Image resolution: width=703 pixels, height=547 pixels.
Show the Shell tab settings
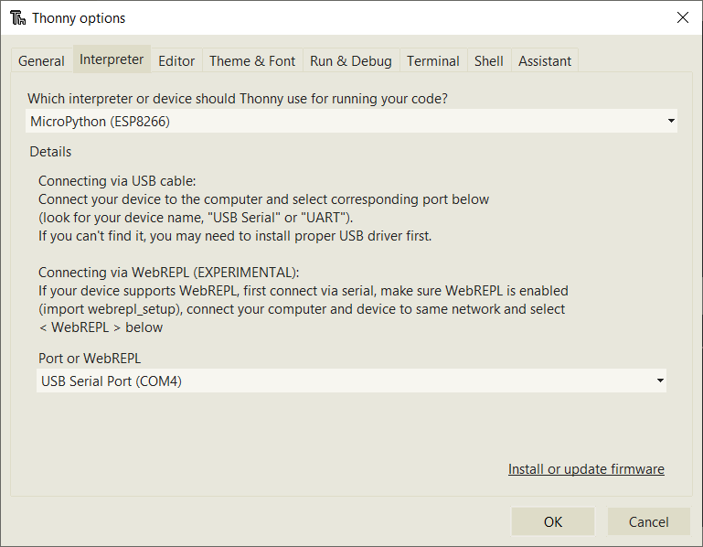point(489,61)
